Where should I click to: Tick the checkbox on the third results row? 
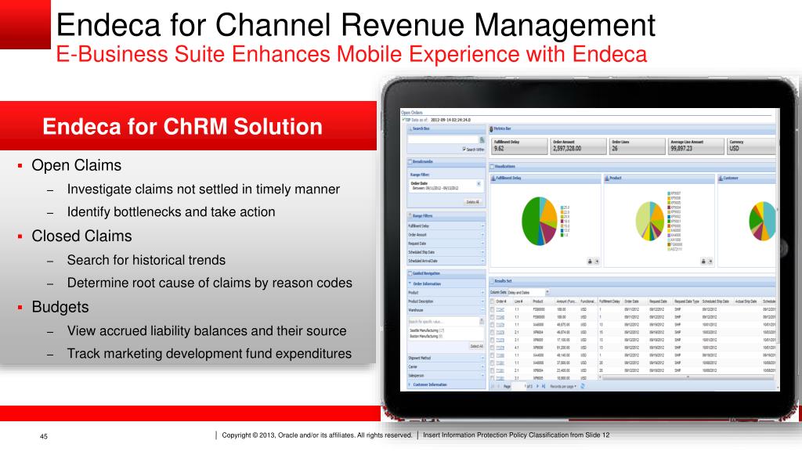point(493,325)
